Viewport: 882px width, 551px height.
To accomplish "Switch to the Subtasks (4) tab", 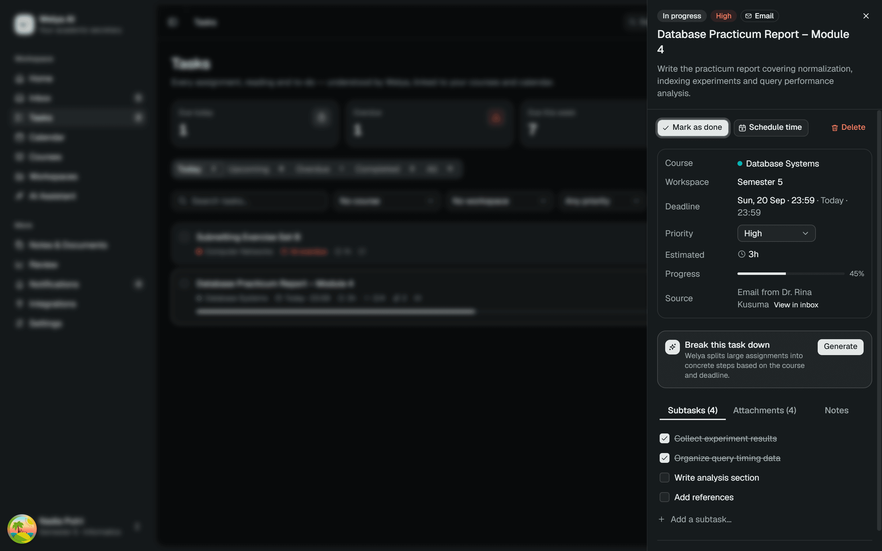I will [692, 410].
